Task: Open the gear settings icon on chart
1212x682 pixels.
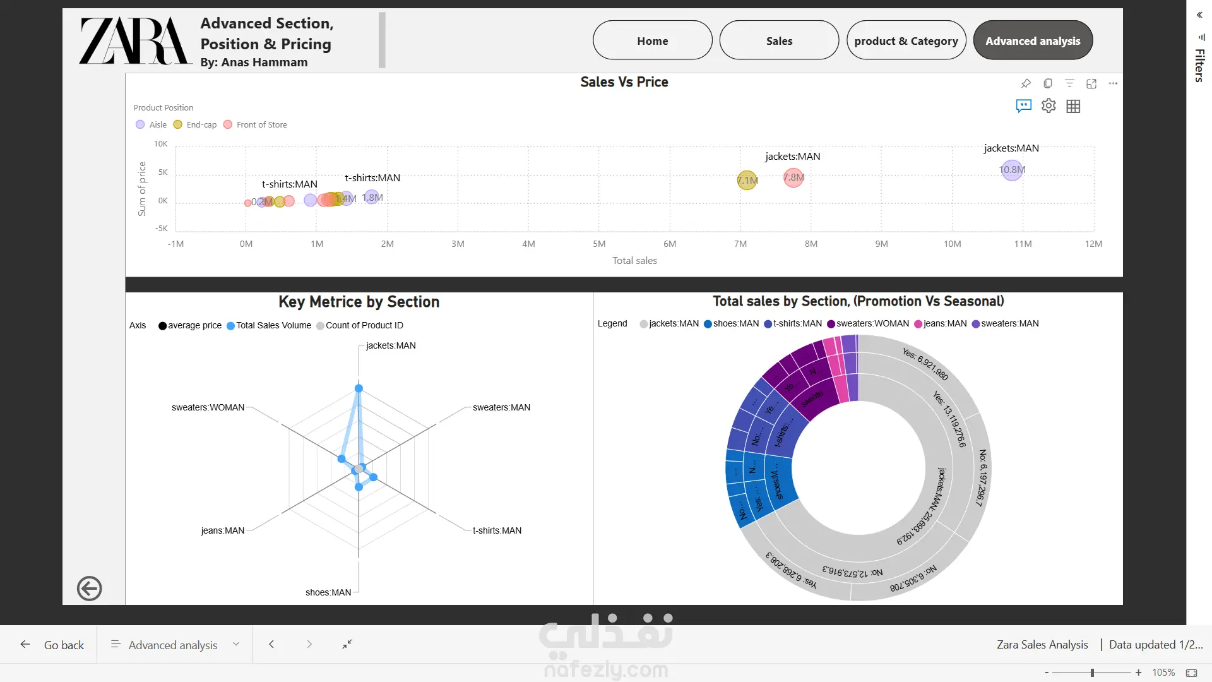Action: click(x=1049, y=106)
